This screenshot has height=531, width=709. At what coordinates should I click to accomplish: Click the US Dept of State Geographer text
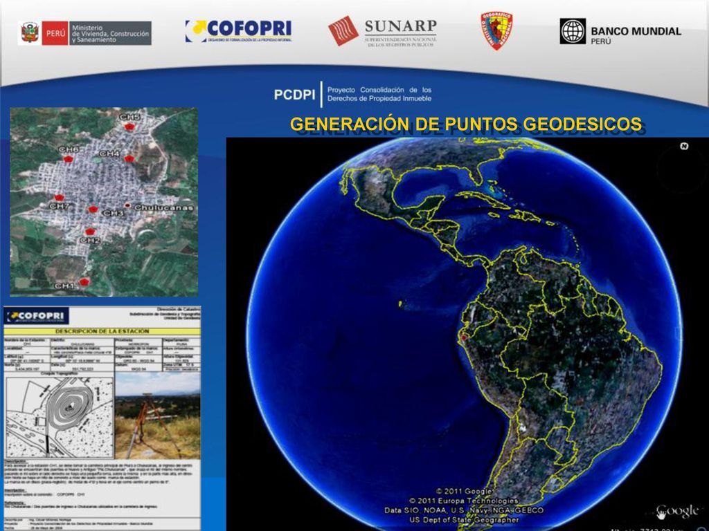click(464, 520)
